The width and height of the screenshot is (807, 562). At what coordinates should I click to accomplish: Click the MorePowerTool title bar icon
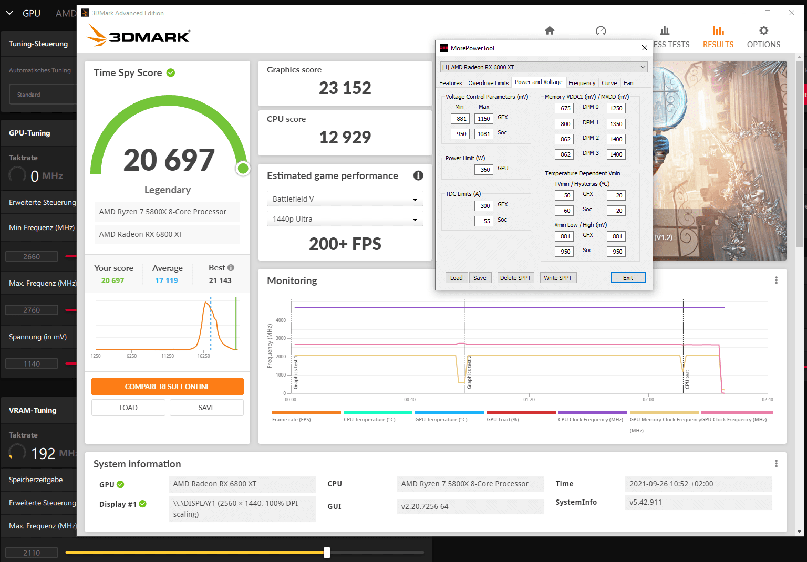[444, 48]
